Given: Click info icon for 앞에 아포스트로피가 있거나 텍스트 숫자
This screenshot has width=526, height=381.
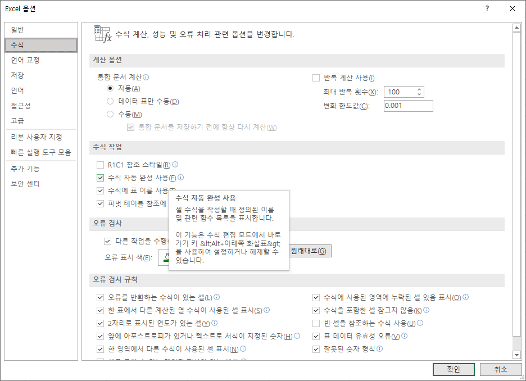Looking at the screenshot, I should pyautogui.click(x=297, y=335).
